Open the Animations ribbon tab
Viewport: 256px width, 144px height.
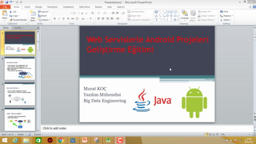[68, 7]
